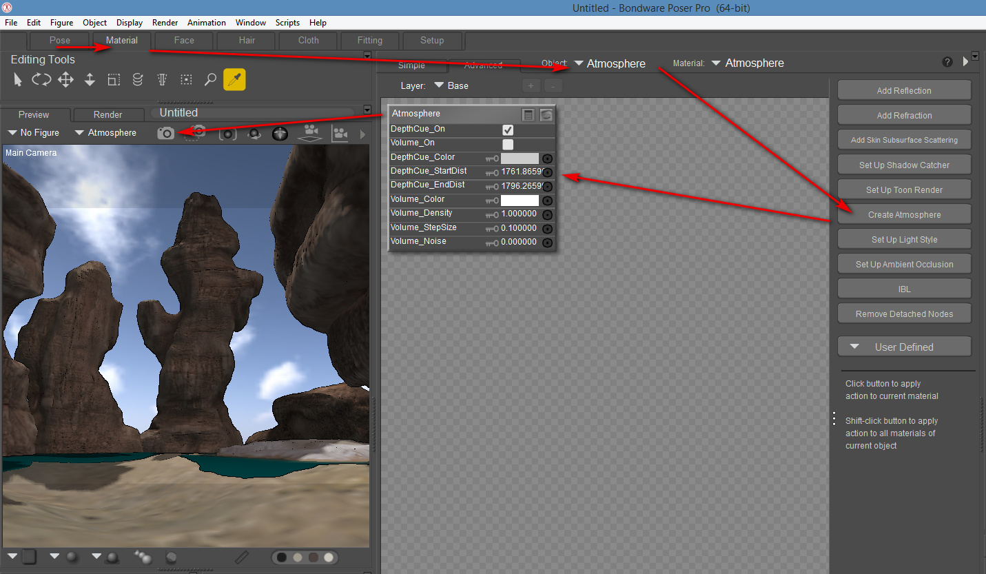Click the help question mark icon
The image size is (986, 574).
click(947, 62)
